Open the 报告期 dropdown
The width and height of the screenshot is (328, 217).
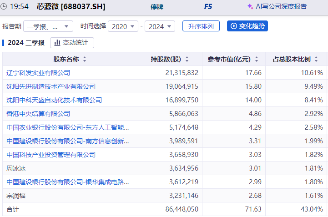tap(48, 26)
